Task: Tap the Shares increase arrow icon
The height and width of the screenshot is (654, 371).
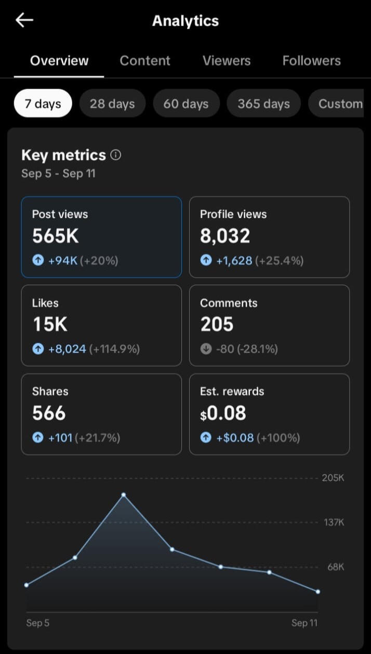Action: click(38, 438)
